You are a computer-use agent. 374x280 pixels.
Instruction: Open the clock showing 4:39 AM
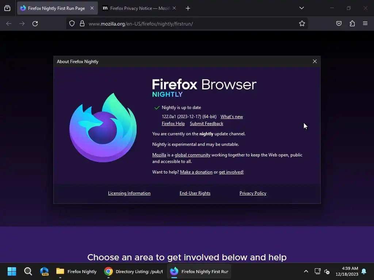click(x=347, y=271)
